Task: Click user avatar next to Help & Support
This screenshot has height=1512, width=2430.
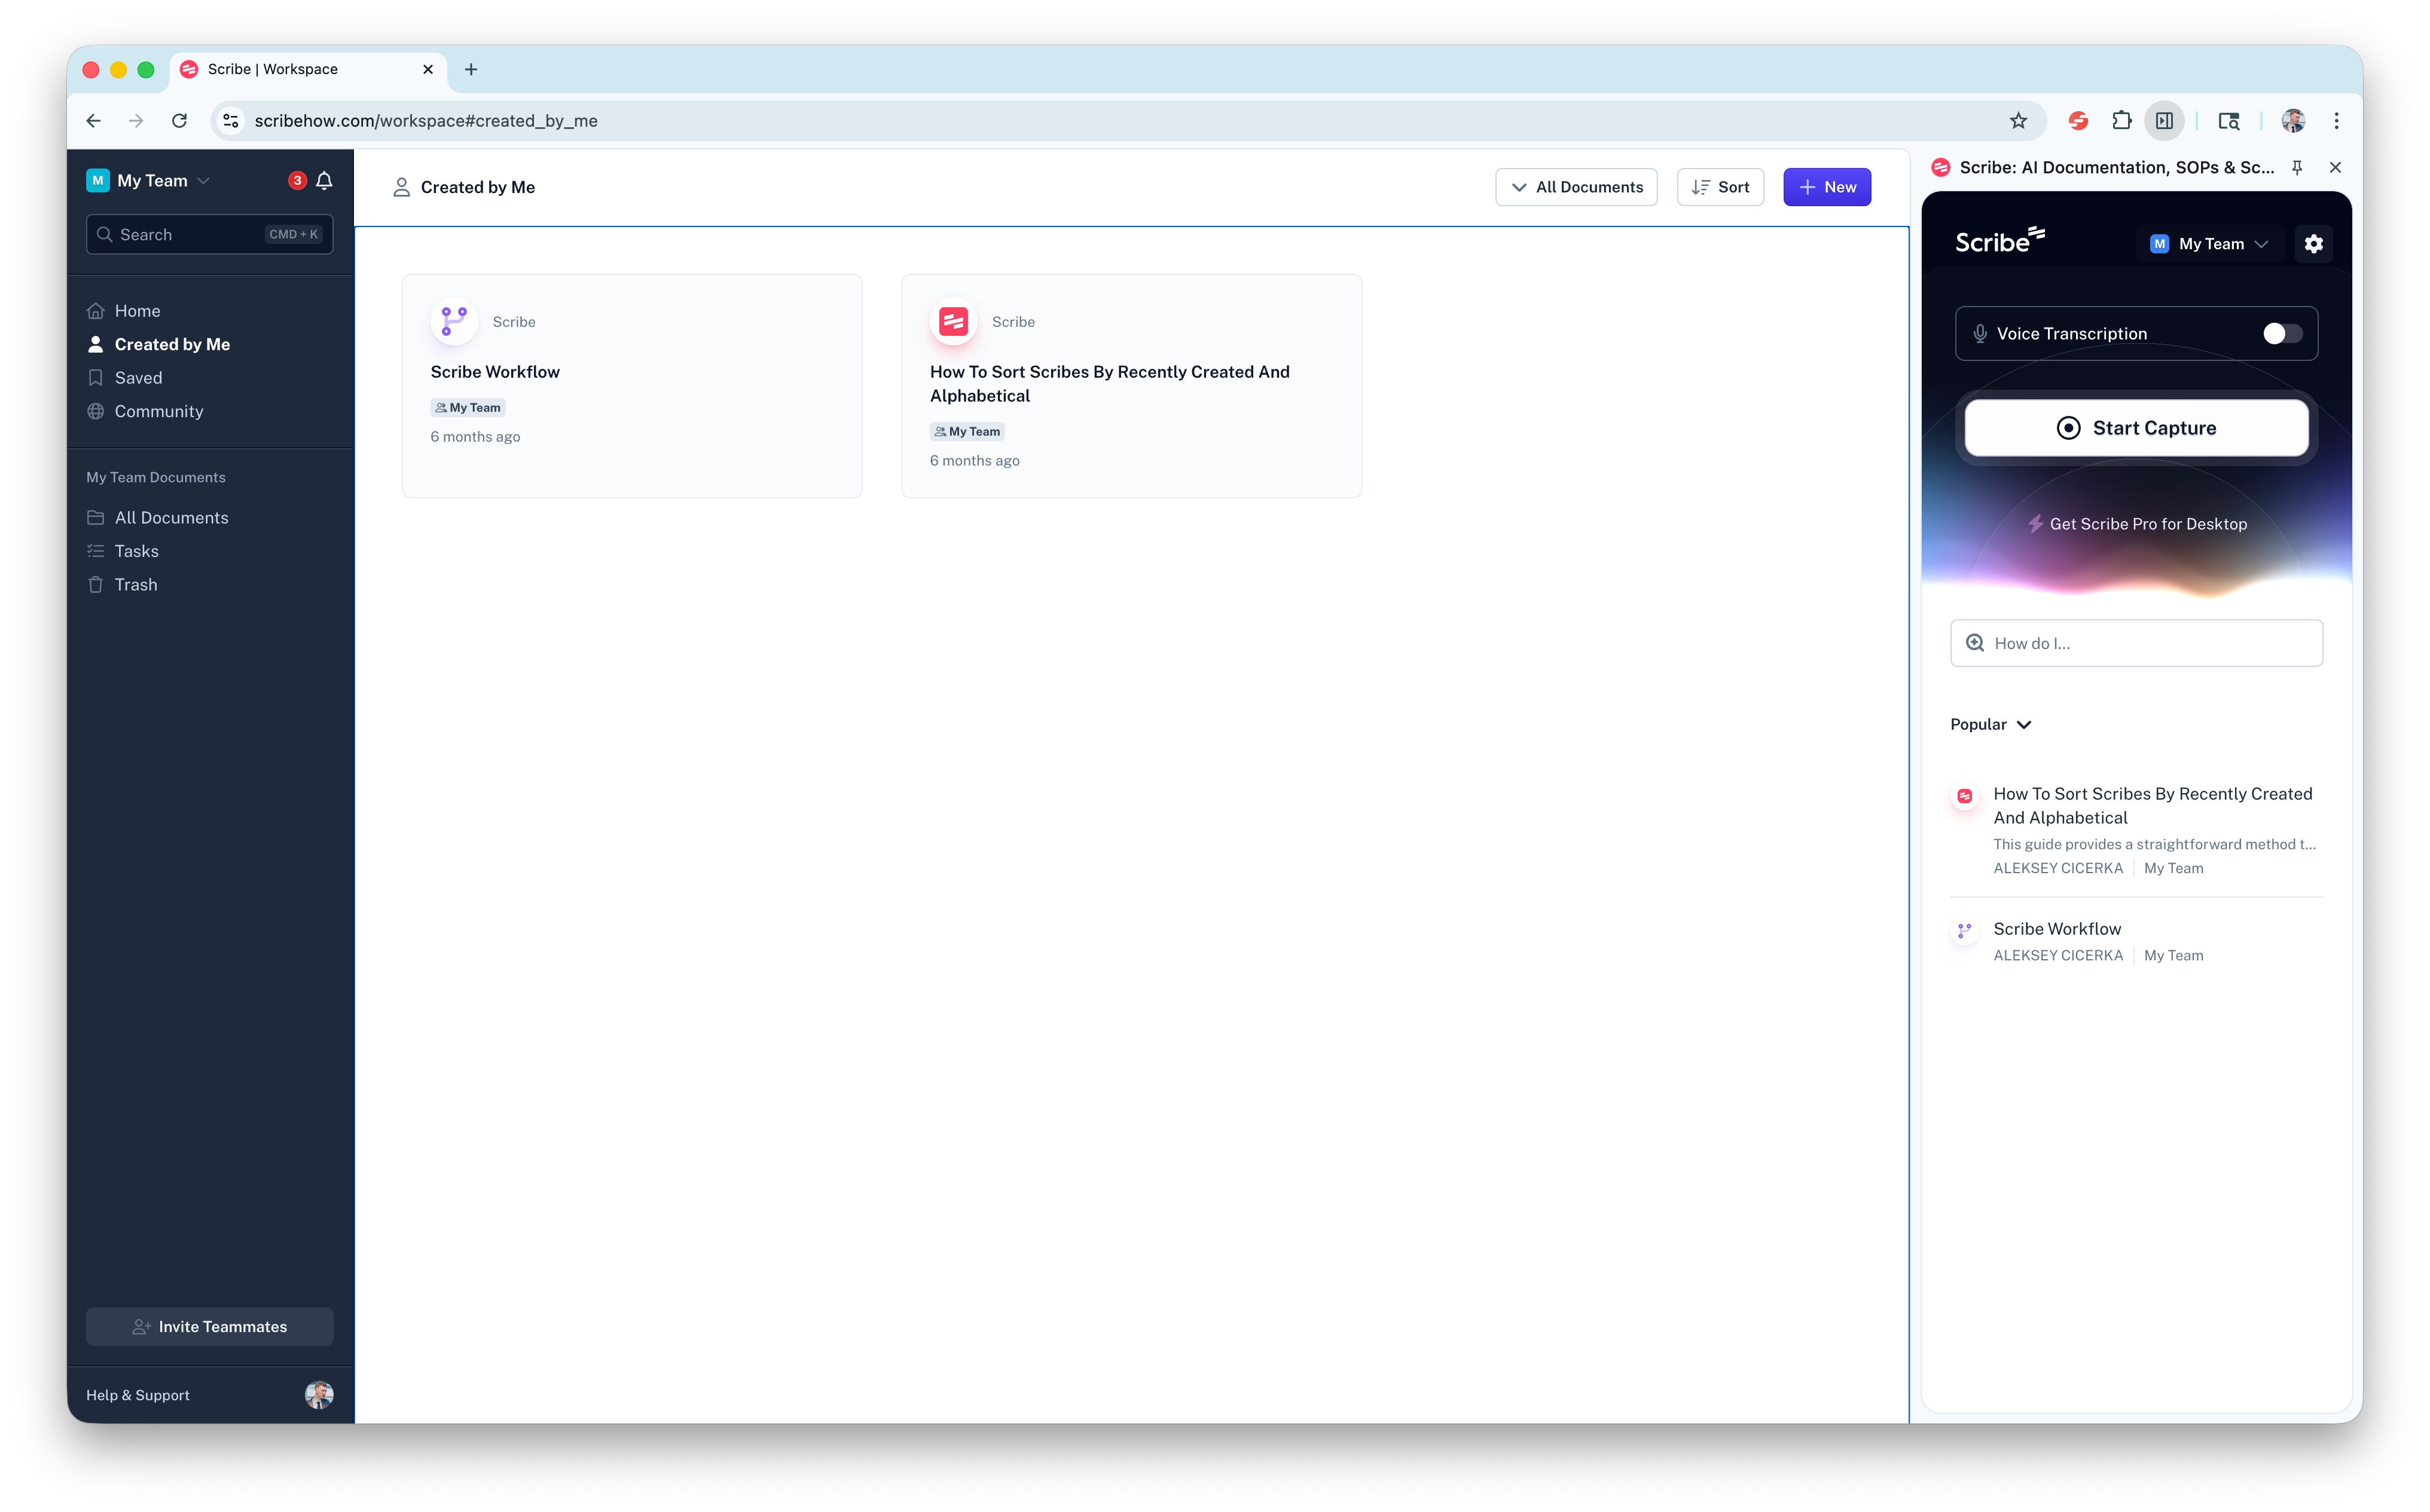Action: pos(318,1394)
